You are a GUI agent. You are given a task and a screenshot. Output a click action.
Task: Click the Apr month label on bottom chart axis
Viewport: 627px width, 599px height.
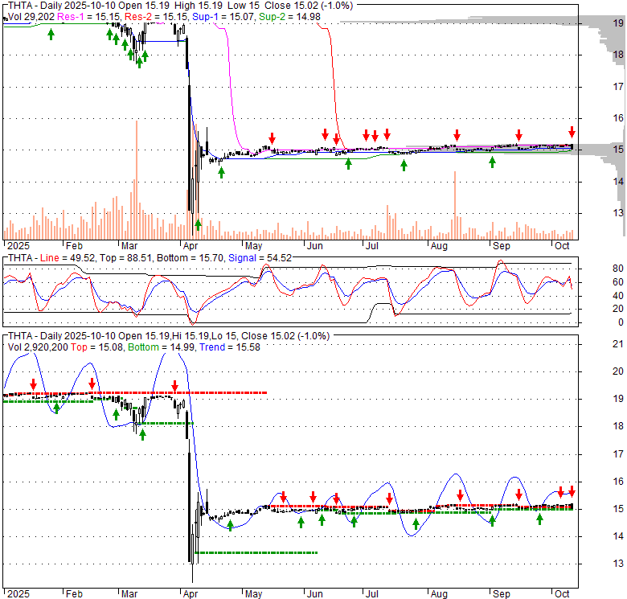click(x=190, y=594)
